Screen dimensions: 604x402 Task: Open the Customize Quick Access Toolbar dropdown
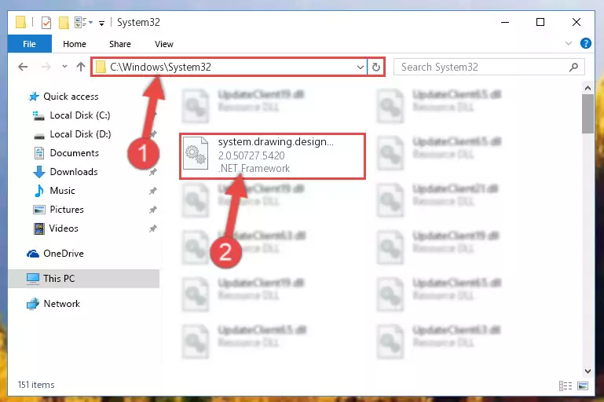[101, 24]
